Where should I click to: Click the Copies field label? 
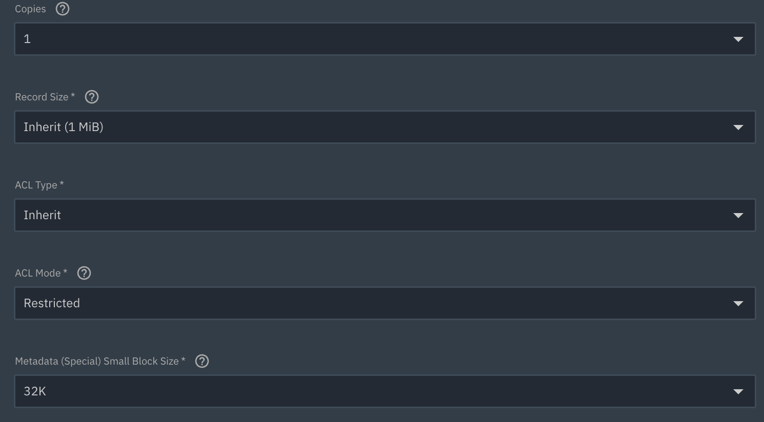point(30,9)
